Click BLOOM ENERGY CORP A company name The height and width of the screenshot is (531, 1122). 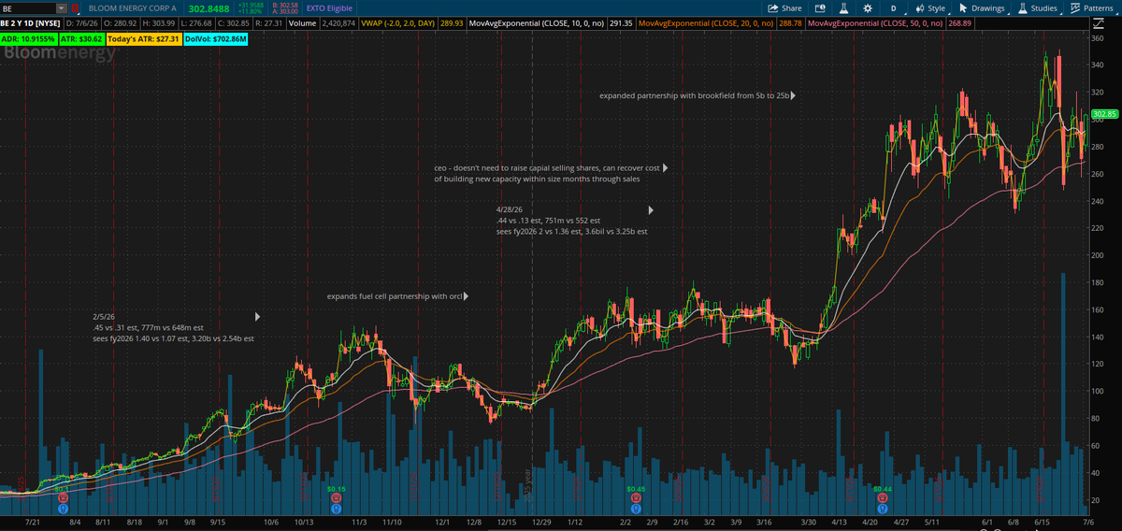132,8
